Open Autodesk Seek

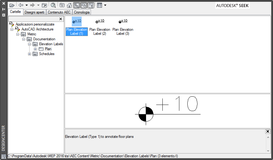[x=232, y=6]
